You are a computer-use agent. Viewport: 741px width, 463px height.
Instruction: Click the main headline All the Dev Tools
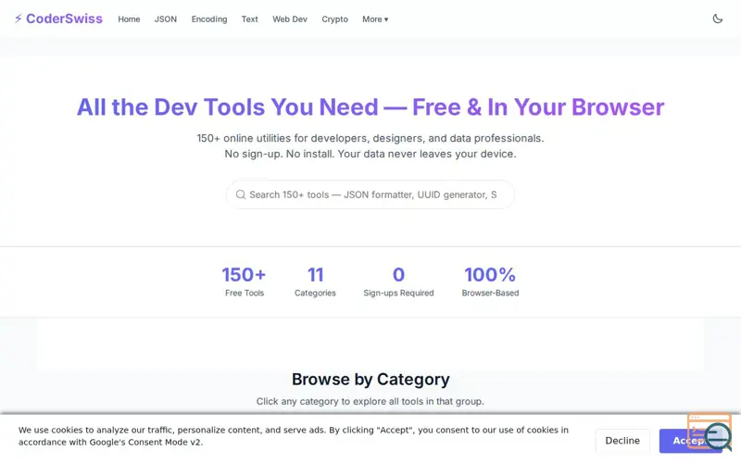click(370, 107)
